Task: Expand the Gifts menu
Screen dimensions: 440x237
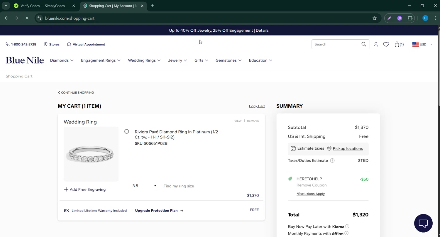Action: pyautogui.click(x=201, y=60)
